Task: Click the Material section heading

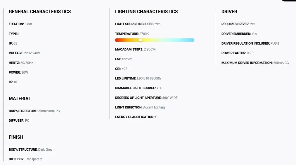Action: (x=20, y=98)
